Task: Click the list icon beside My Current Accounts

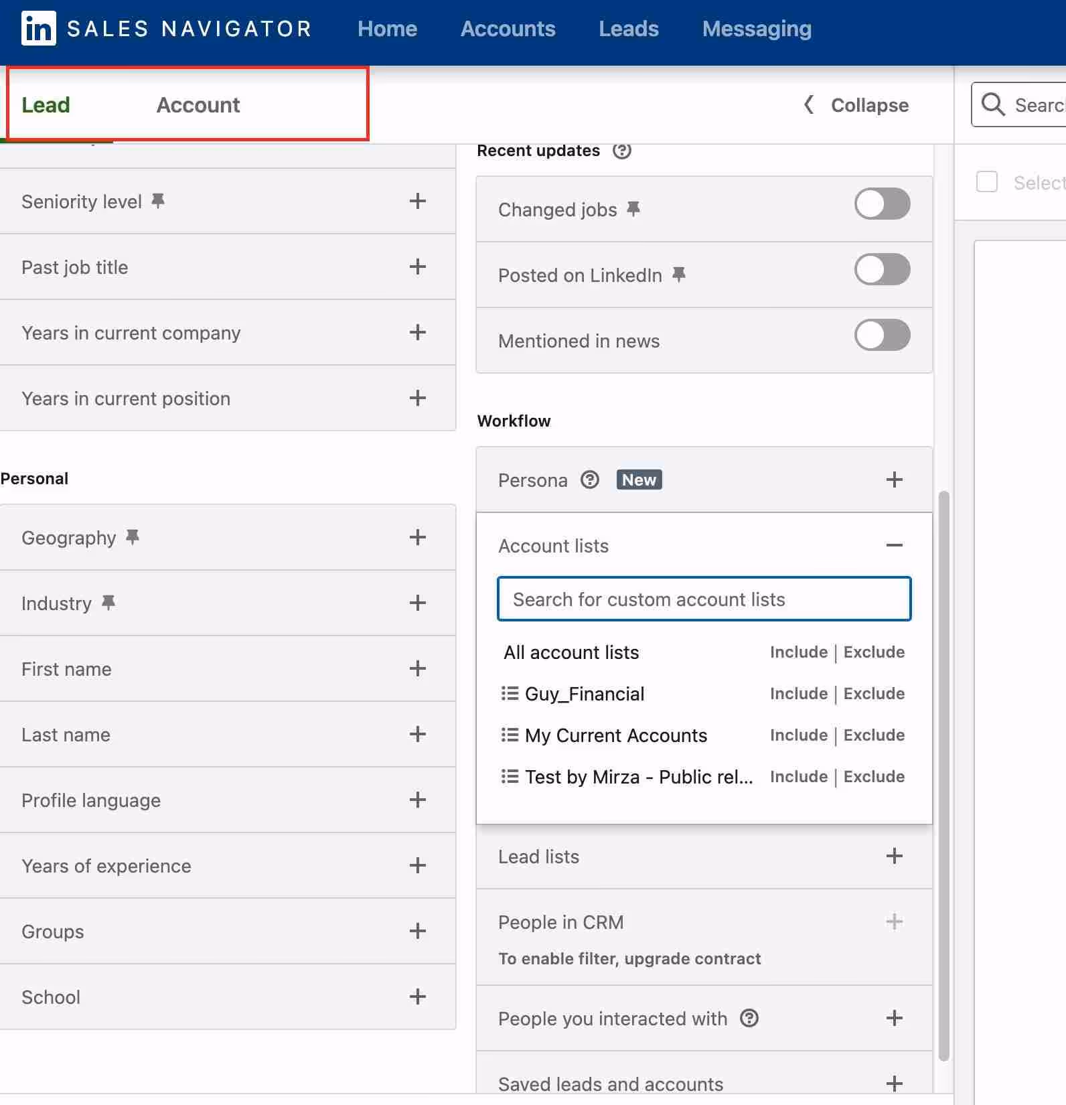Action: pyautogui.click(x=510, y=735)
